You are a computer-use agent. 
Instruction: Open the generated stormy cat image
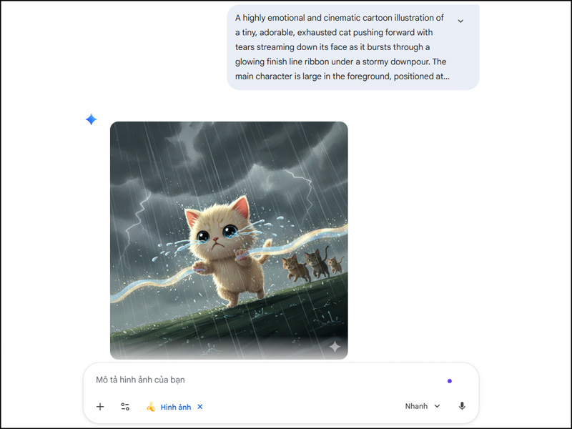click(x=229, y=240)
